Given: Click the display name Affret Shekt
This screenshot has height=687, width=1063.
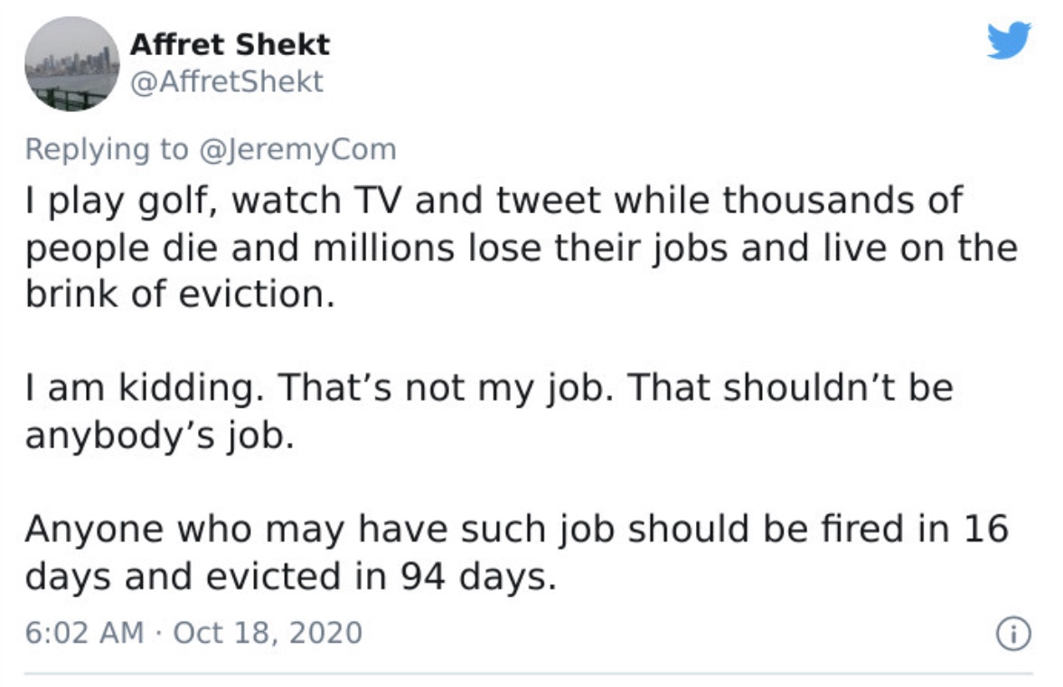Looking at the screenshot, I should (x=230, y=45).
